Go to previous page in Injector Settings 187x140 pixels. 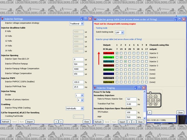click(x=56, y=122)
